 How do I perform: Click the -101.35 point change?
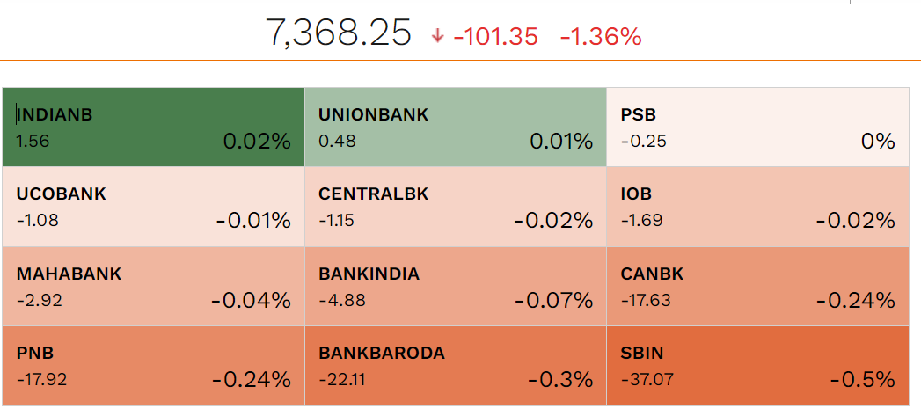tap(495, 37)
